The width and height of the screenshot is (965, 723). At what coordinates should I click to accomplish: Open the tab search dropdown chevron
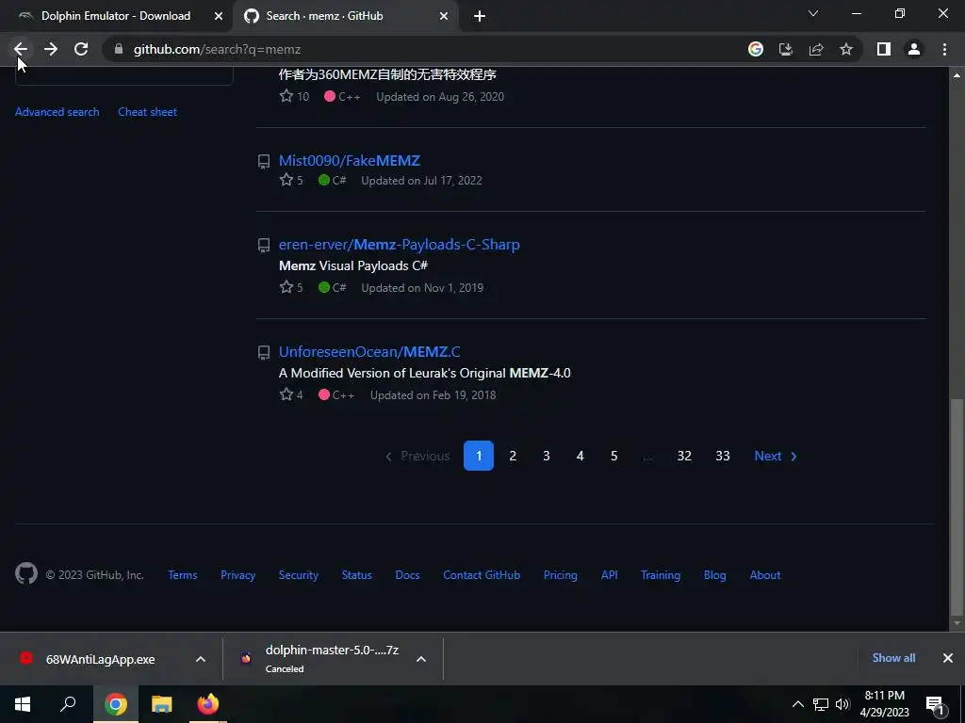click(x=813, y=13)
